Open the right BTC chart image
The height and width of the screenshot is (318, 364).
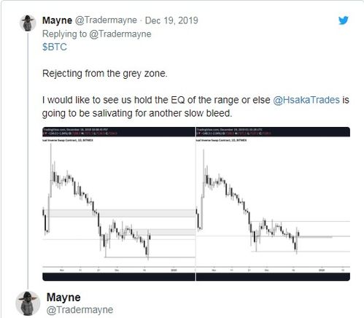273,203
